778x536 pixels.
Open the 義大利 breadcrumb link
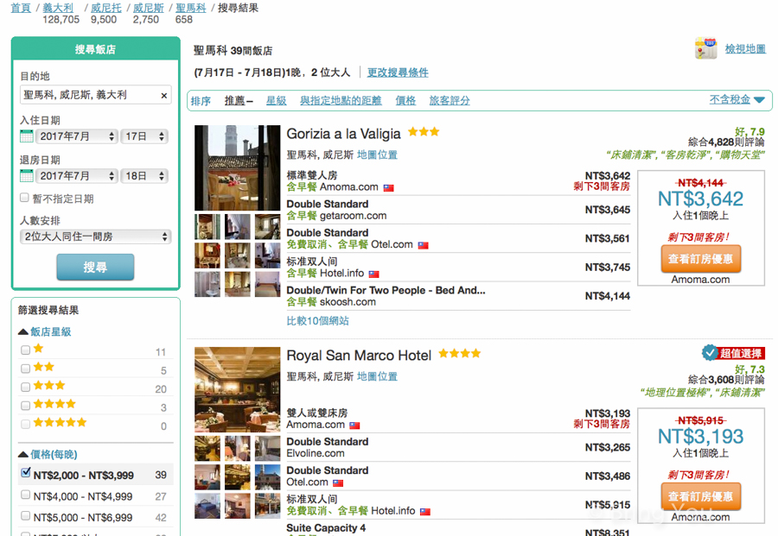click(x=58, y=8)
